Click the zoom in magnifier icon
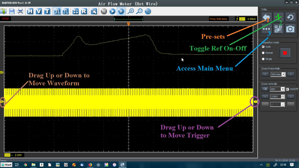The image size is (299, 168). (x=131, y=11)
